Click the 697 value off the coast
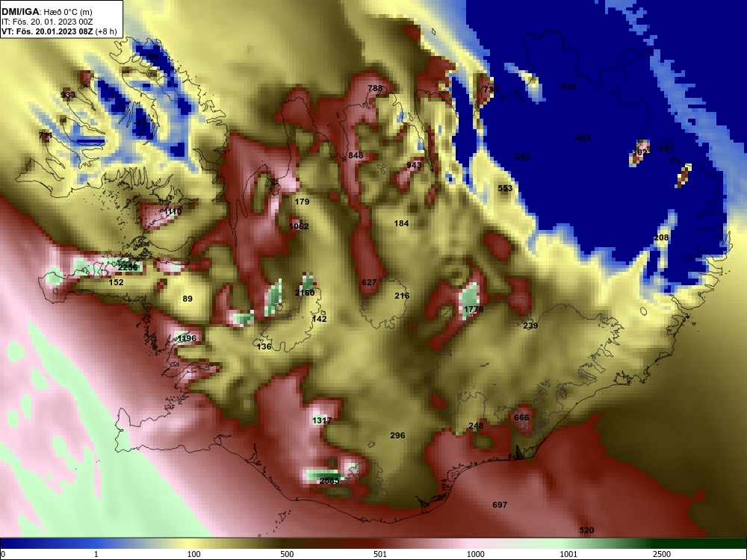 coord(500,505)
